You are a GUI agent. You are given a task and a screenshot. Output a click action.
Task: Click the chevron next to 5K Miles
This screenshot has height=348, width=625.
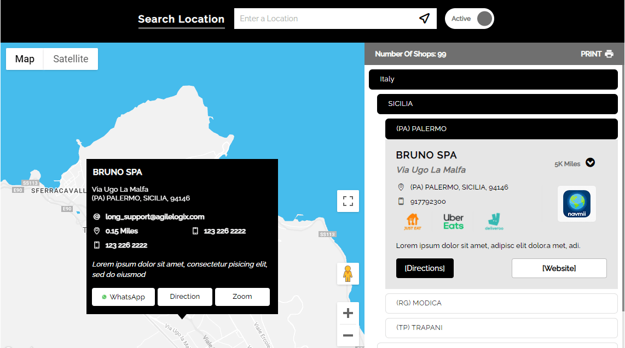point(591,163)
